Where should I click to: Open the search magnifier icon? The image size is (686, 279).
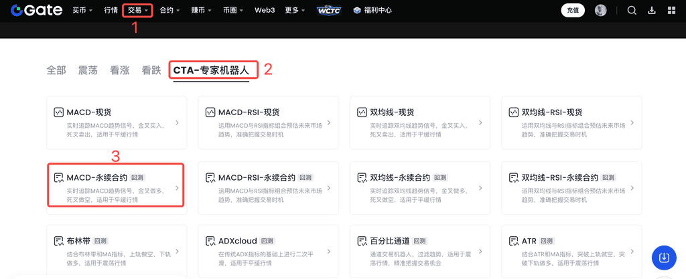pos(632,10)
